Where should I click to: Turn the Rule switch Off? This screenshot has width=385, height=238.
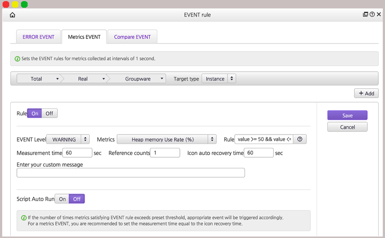pyautogui.click(x=49, y=113)
